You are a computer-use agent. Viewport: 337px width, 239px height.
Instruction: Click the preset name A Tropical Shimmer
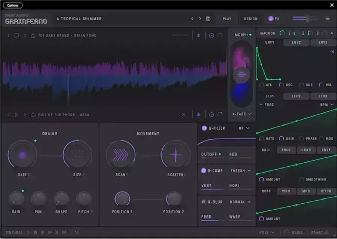79,19
